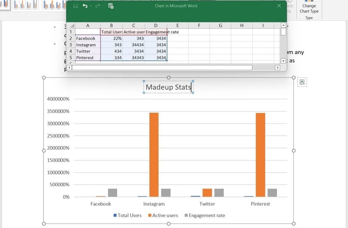Redo the last action

(98, 6)
